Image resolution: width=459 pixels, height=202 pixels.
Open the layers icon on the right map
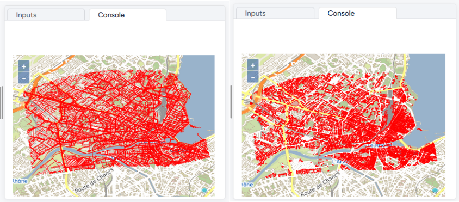(436, 190)
